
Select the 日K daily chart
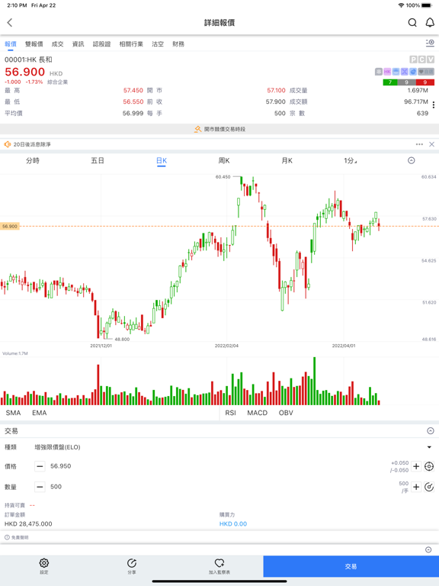point(162,161)
